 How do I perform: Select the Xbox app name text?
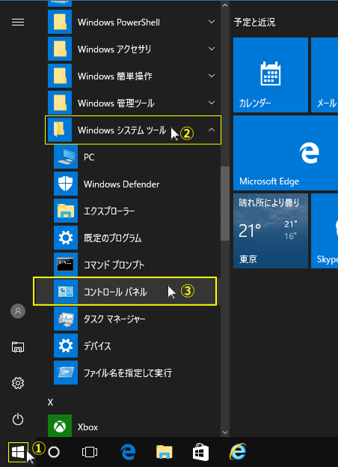(87, 427)
